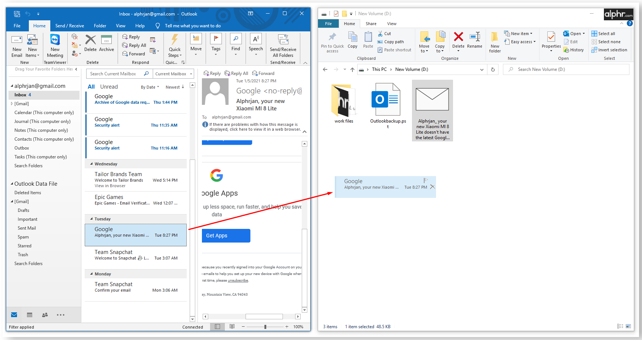Open the By Date sort dropdown
Viewport: 642px width, 340px height.
pyautogui.click(x=150, y=87)
